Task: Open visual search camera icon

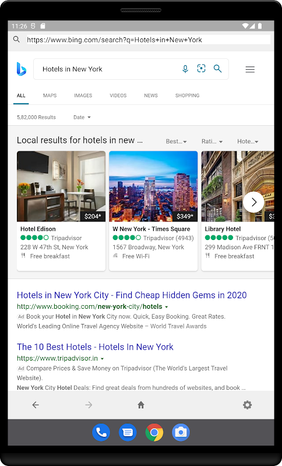Action: point(201,69)
